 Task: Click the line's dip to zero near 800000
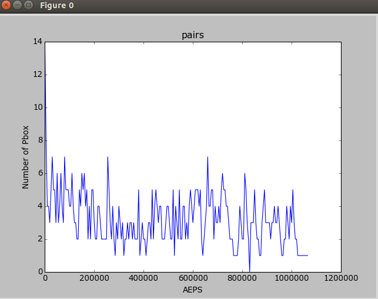(x=250, y=270)
